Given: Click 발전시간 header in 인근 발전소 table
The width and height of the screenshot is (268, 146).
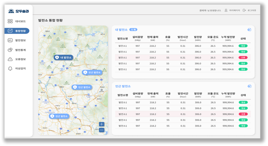Looking at the screenshot, I should pos(183,95).
